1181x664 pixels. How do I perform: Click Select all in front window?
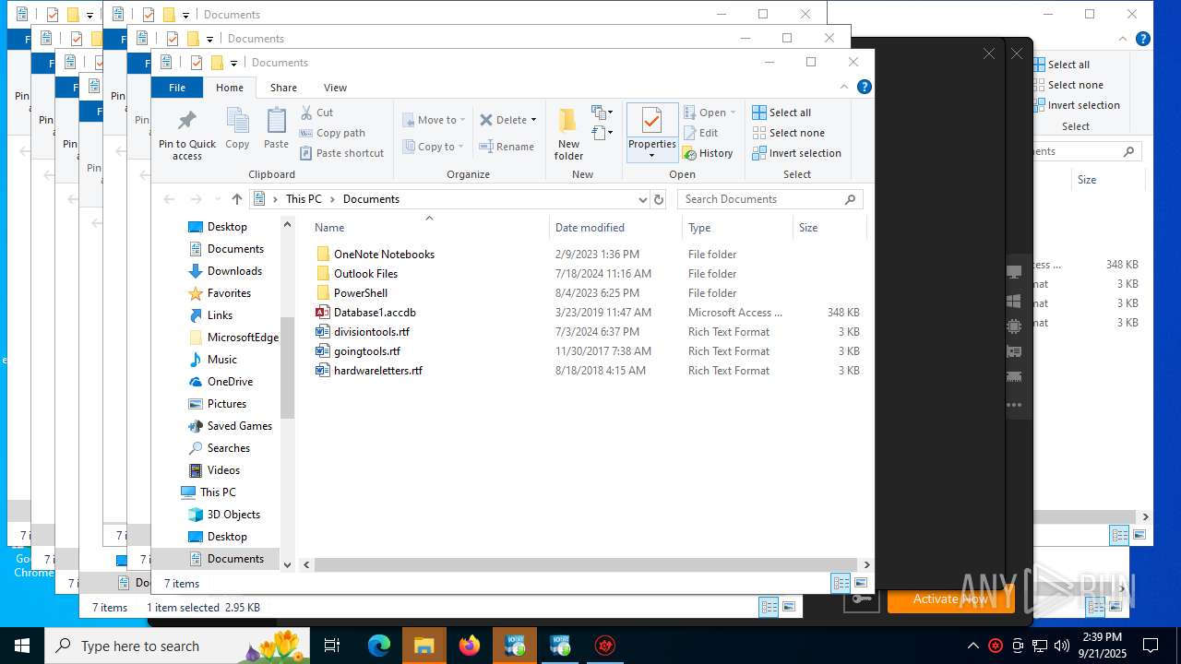(x=781, y=113)
